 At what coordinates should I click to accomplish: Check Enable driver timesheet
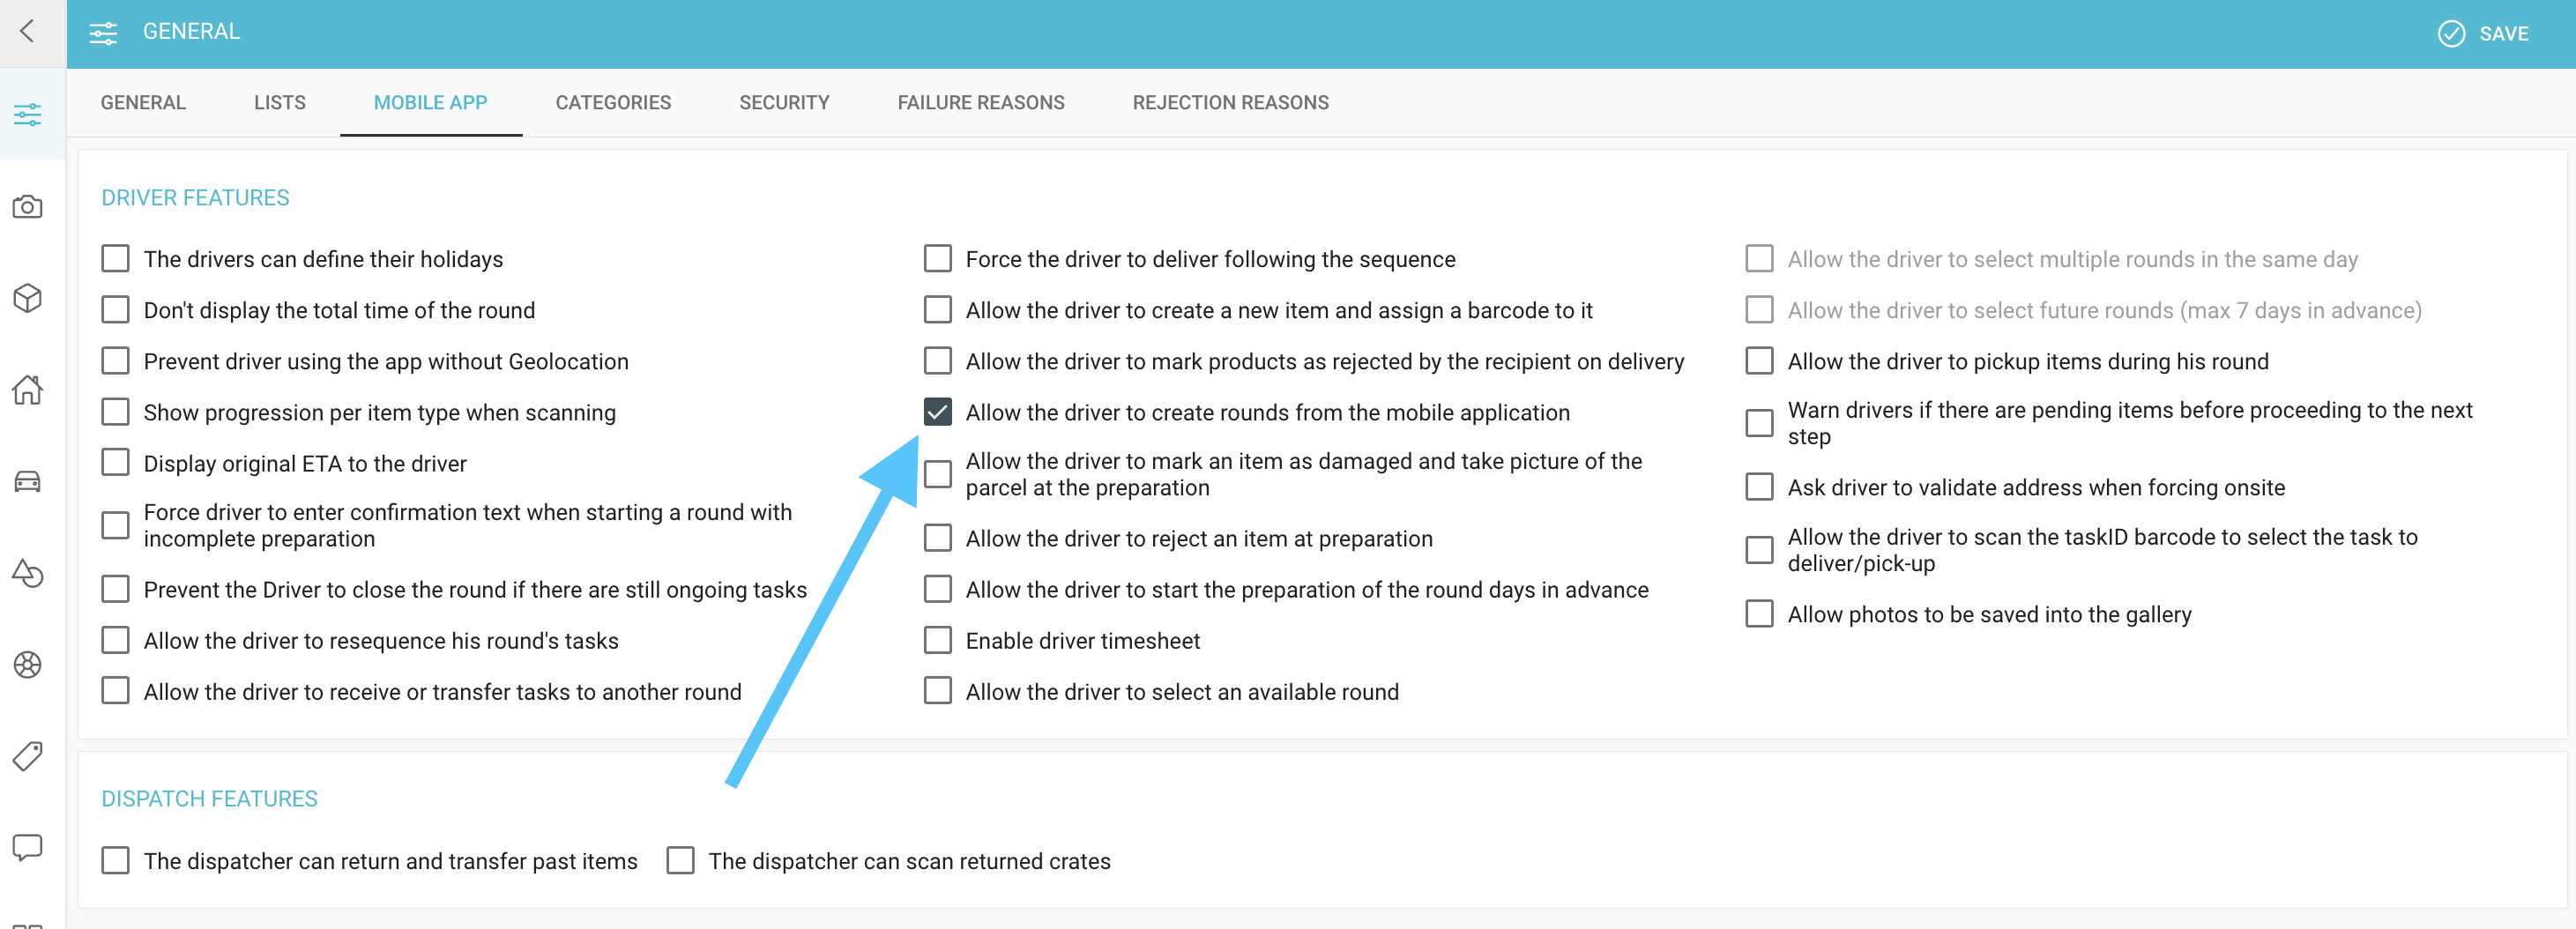(x=938, y=641)
